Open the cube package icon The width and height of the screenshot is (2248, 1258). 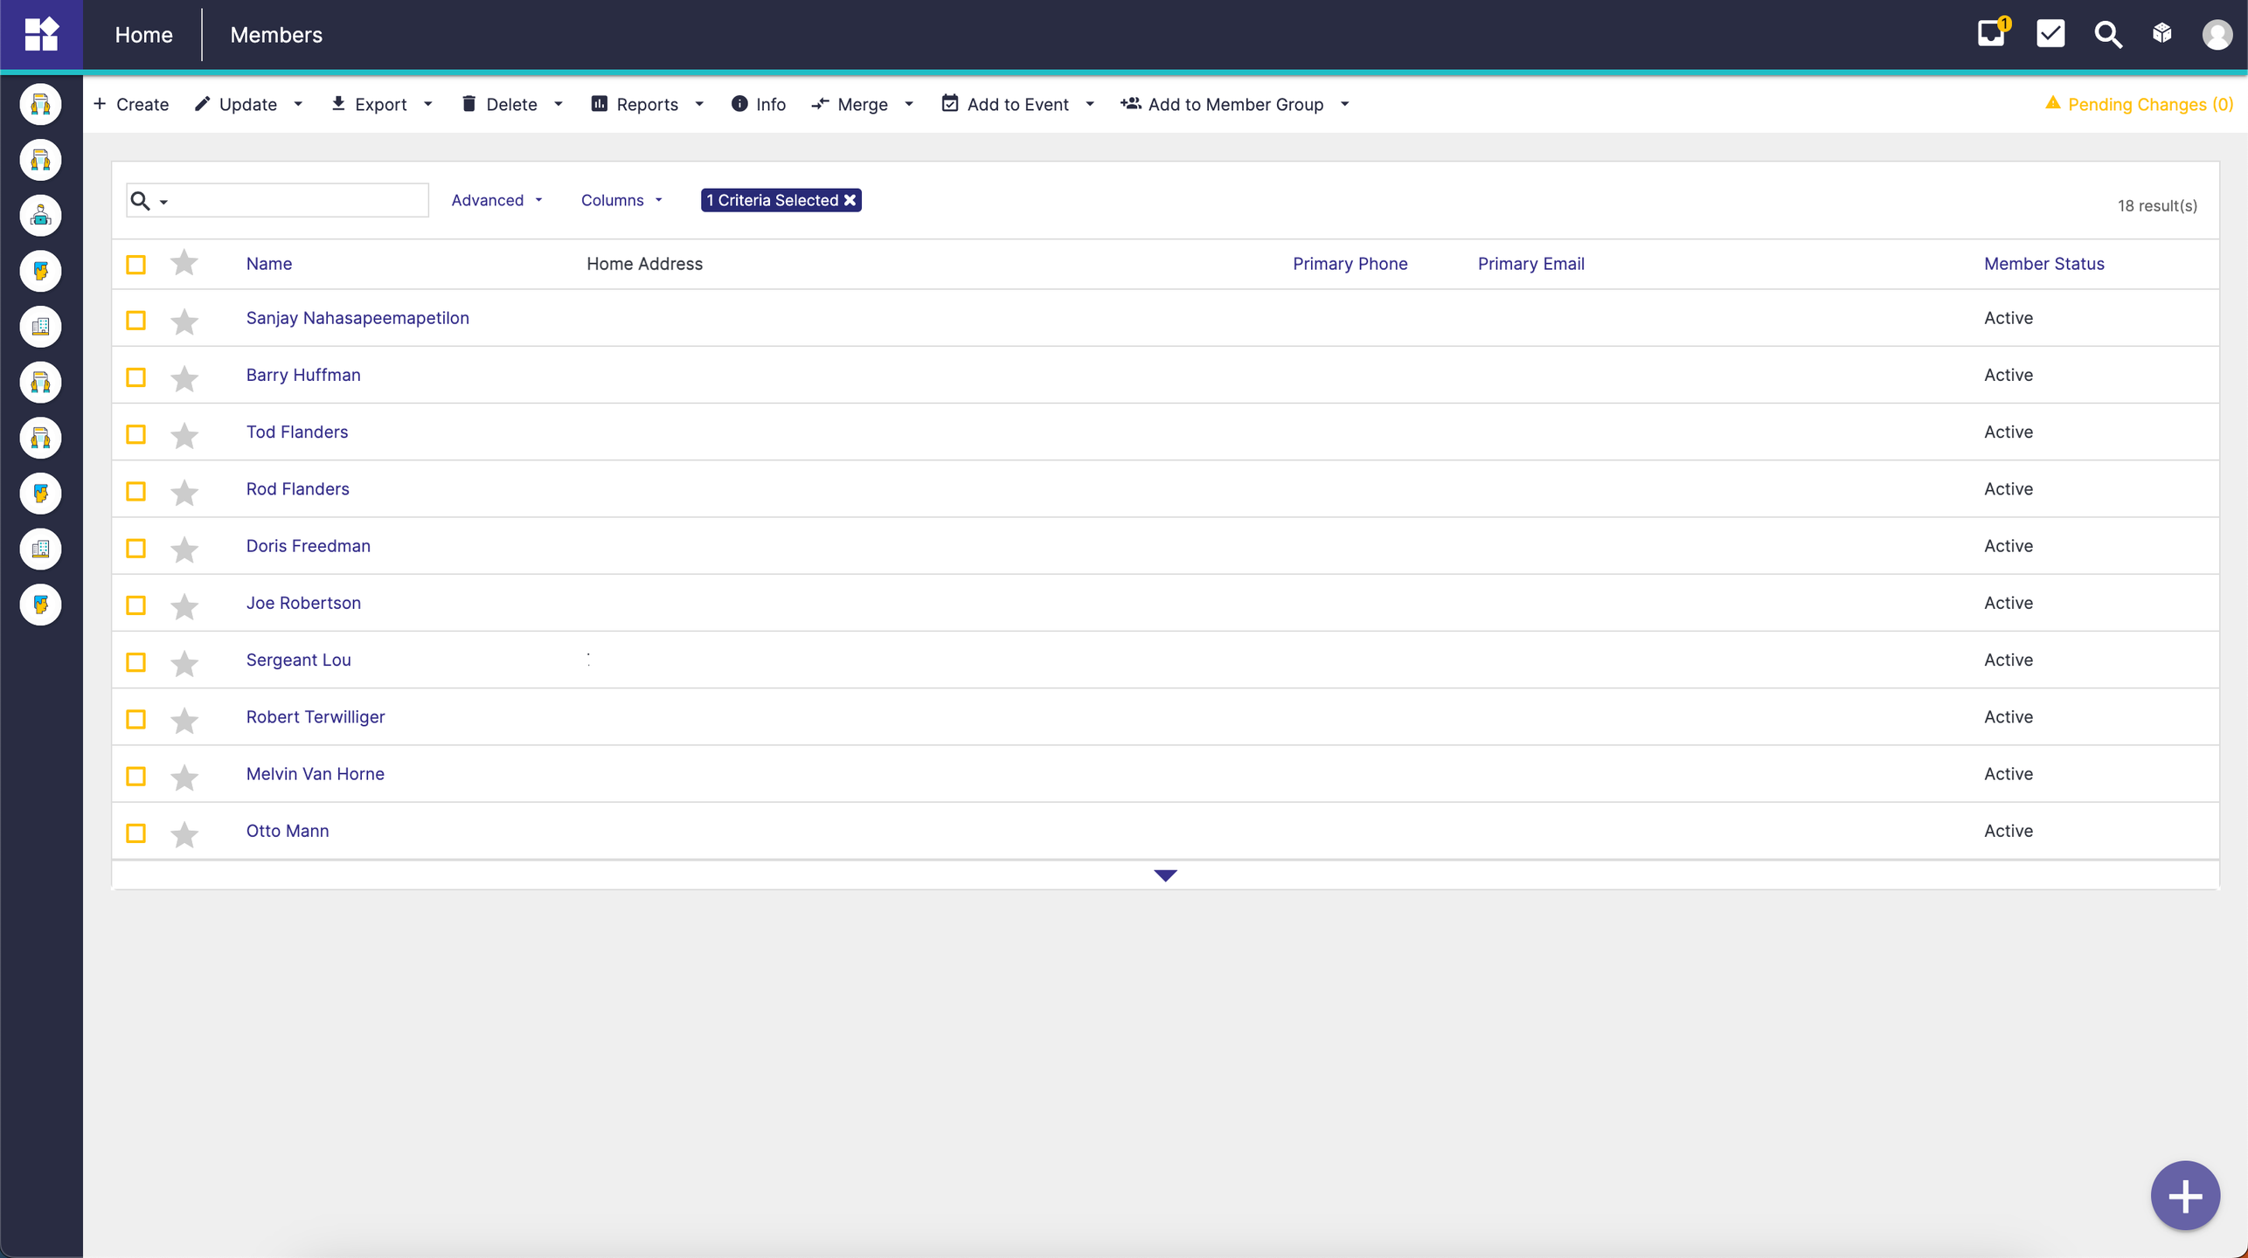coord(2162,34)
